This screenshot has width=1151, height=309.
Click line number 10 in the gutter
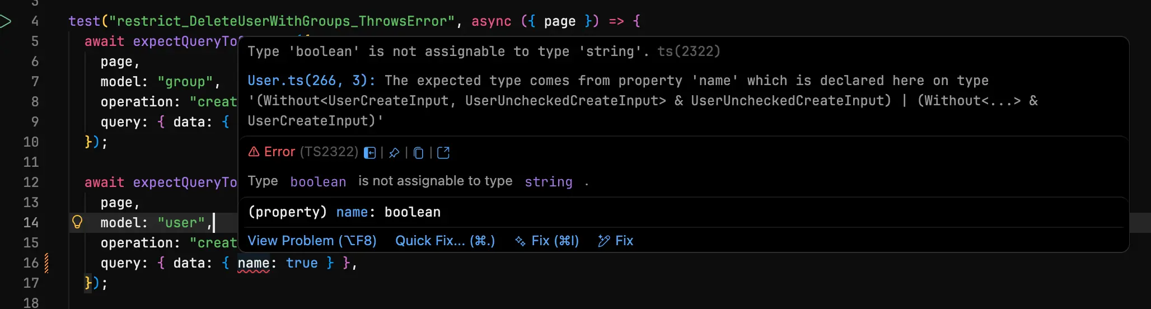31,142
